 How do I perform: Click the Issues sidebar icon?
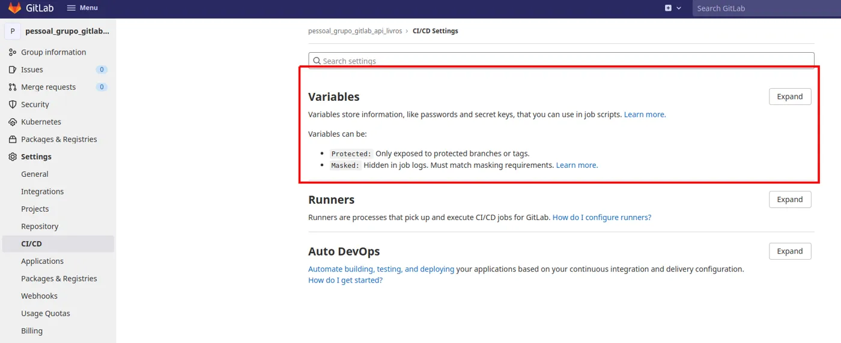point(13,70)
